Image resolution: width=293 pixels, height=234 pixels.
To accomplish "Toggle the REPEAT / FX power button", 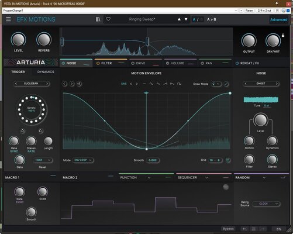I will pyautogui.click(x=237, y=63).
